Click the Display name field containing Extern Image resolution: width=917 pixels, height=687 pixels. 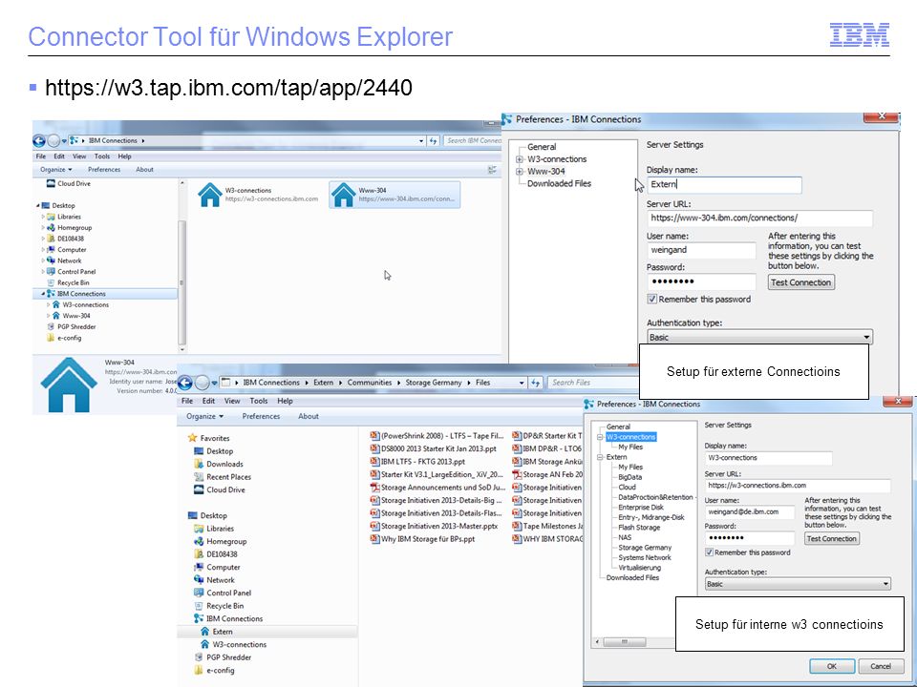coord(724,184)
